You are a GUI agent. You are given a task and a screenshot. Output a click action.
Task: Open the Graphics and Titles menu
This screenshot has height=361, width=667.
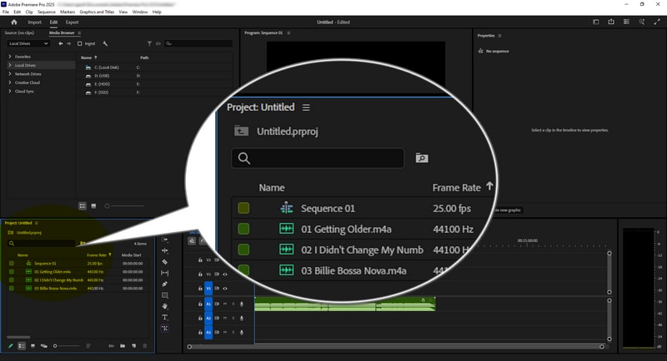tap(97, 12)
